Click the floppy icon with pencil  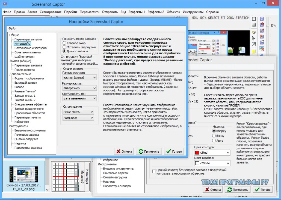[262, 31]
